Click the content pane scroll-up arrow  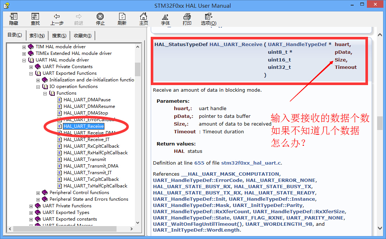tap(380, 35)
